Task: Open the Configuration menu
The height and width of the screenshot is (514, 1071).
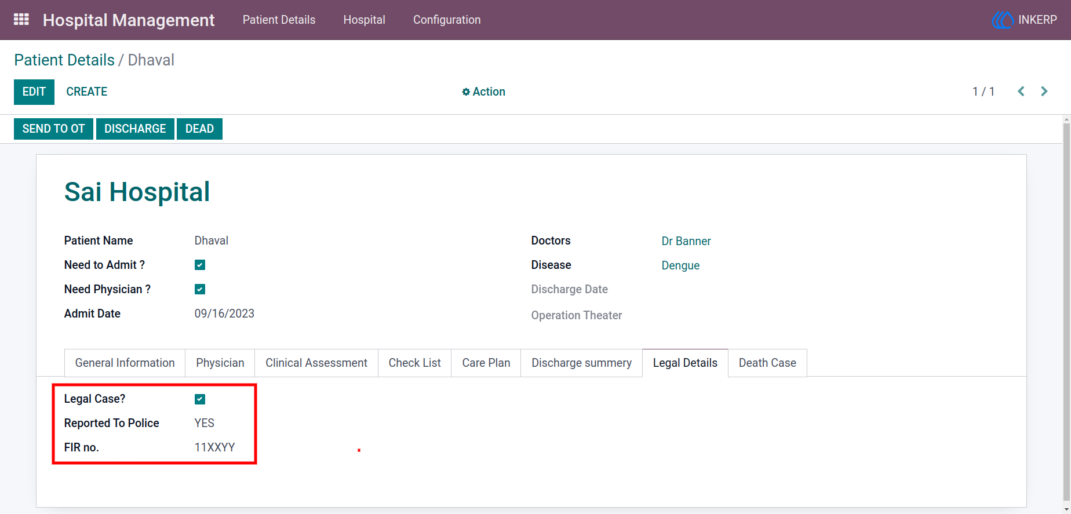Action: [x=447, y=20]
